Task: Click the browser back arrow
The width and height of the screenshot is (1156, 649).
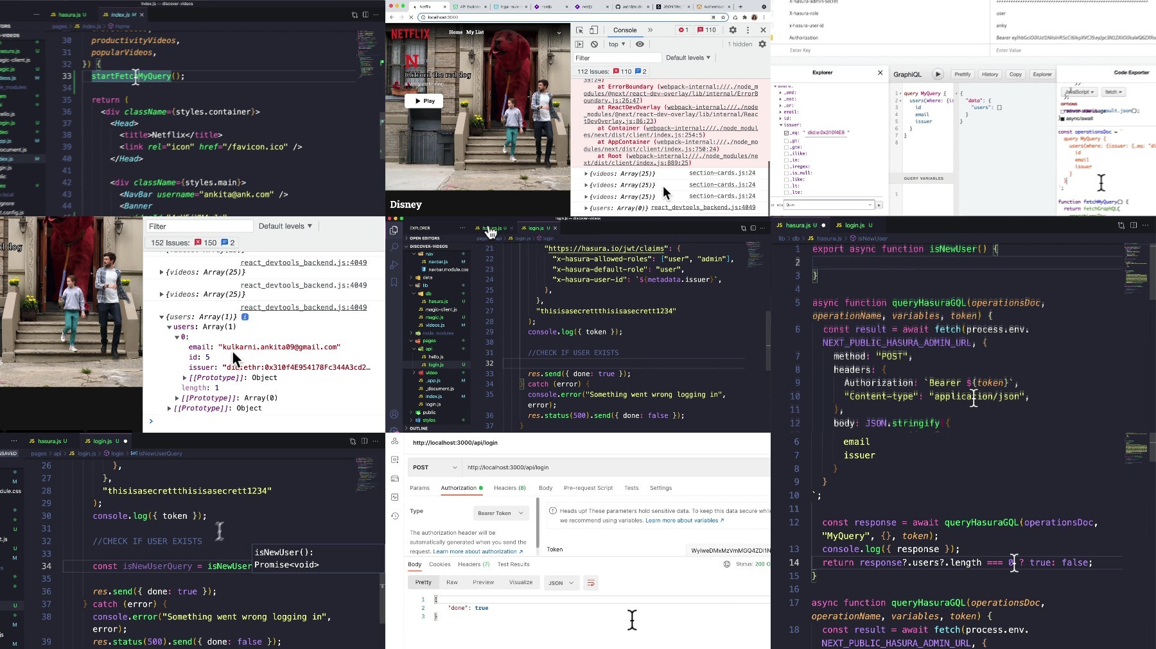Action: point(392,17)
